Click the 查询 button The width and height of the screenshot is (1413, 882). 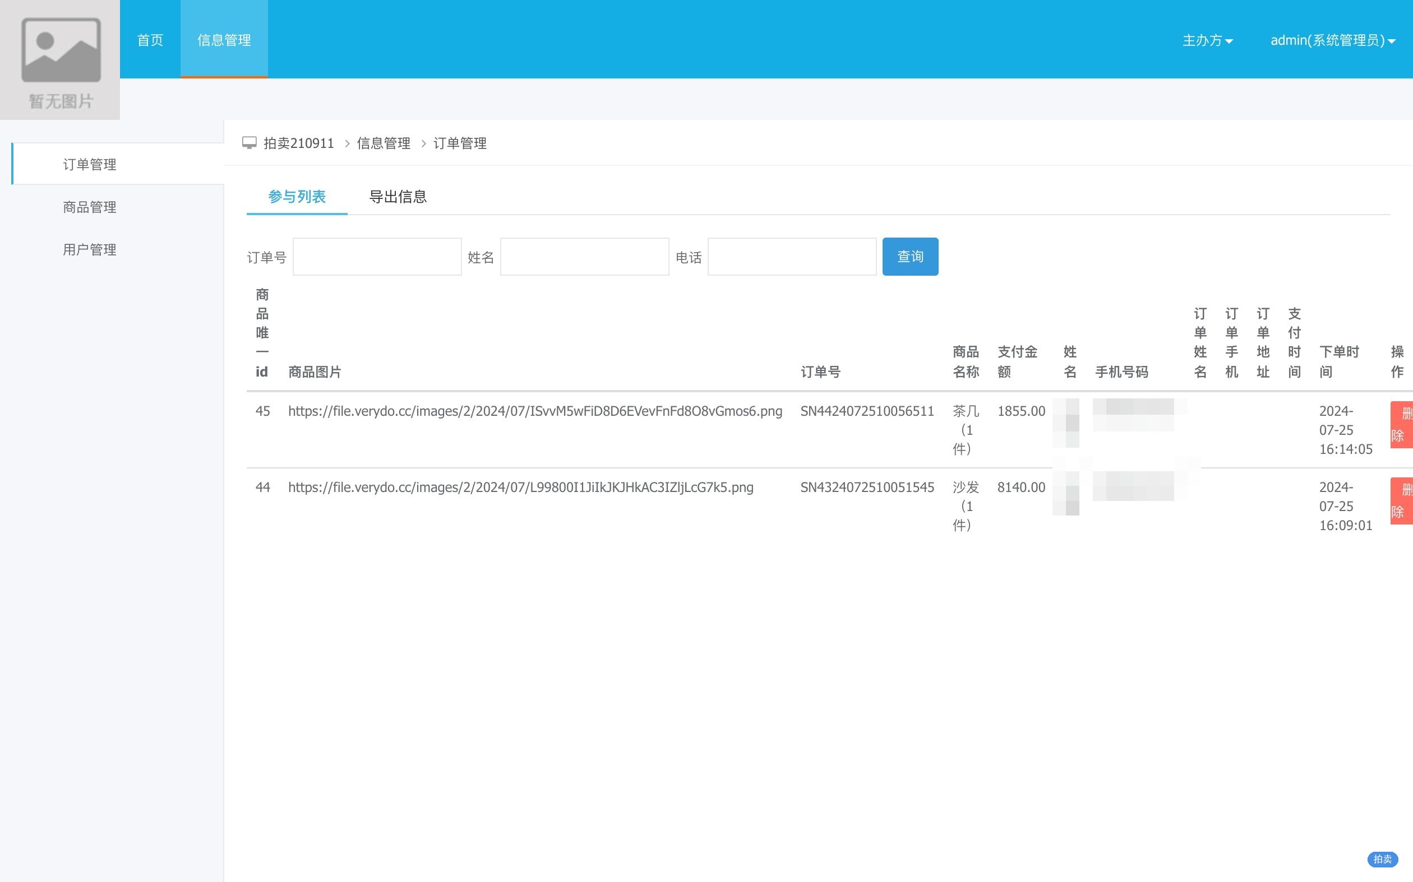910,257
